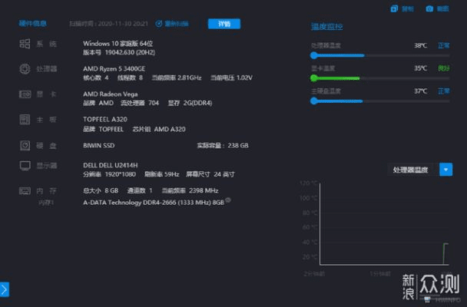Open the 处理器温度 chart selector box
467x307 pixels.
point(412,170)
